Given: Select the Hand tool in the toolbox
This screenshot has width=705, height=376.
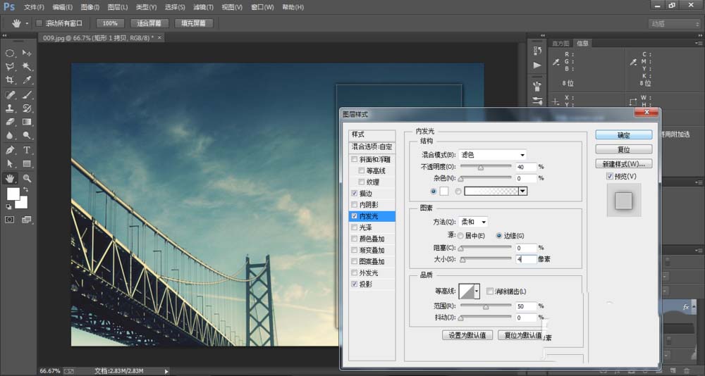Looking at the screenshot, I should pos(10,178).
